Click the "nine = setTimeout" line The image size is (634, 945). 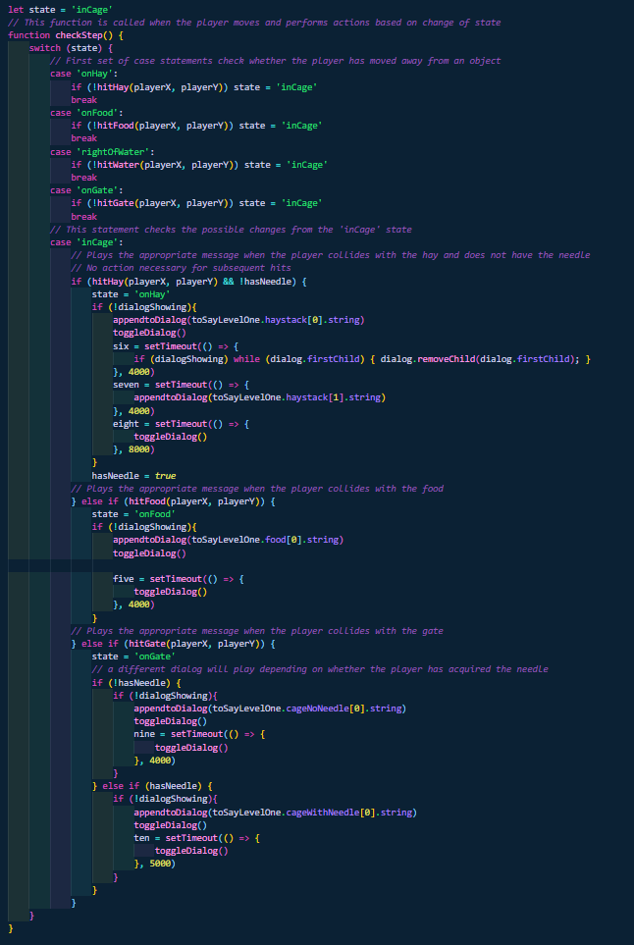click(x=199, y=734)
